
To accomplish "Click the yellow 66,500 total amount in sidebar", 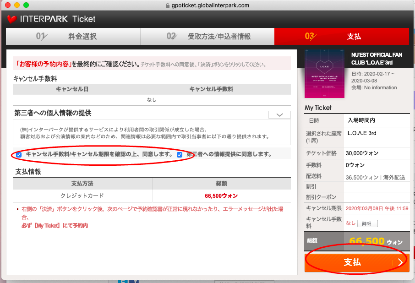I will tap(367, 241).
